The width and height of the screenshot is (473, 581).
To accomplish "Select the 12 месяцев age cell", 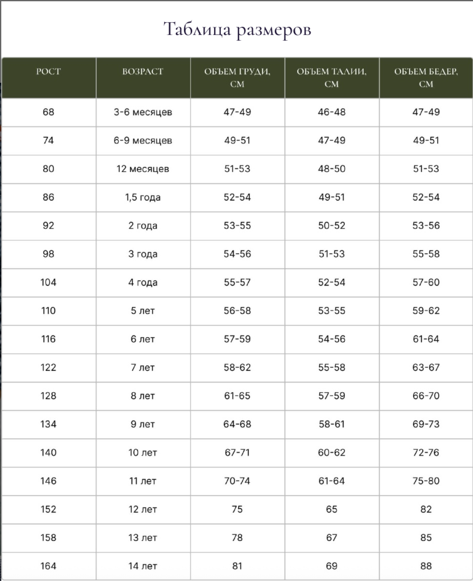I will click(x=143, y=169).
